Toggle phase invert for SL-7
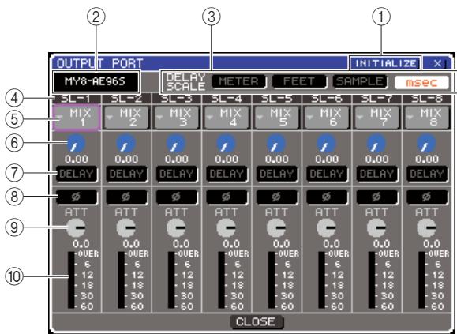 point(377,197)
